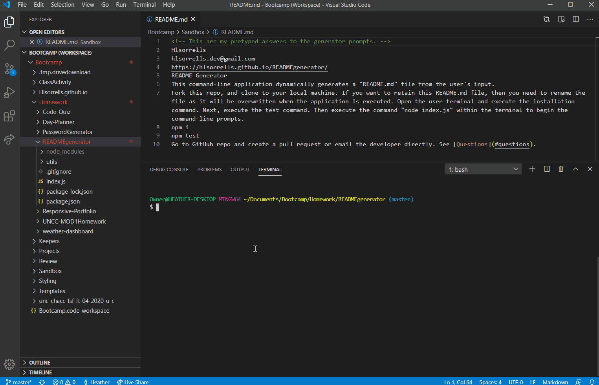Close README.md in Open Editors list
The image size is (599, 385).
coord(32,42)
